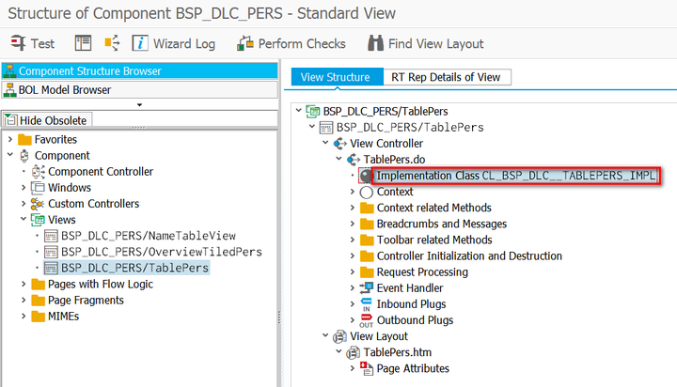Click the Wizard Log button label
Screen dimensions: 677x387
pos(184,43)
